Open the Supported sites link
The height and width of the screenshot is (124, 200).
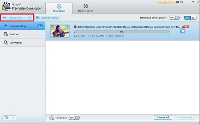point(166,2)
